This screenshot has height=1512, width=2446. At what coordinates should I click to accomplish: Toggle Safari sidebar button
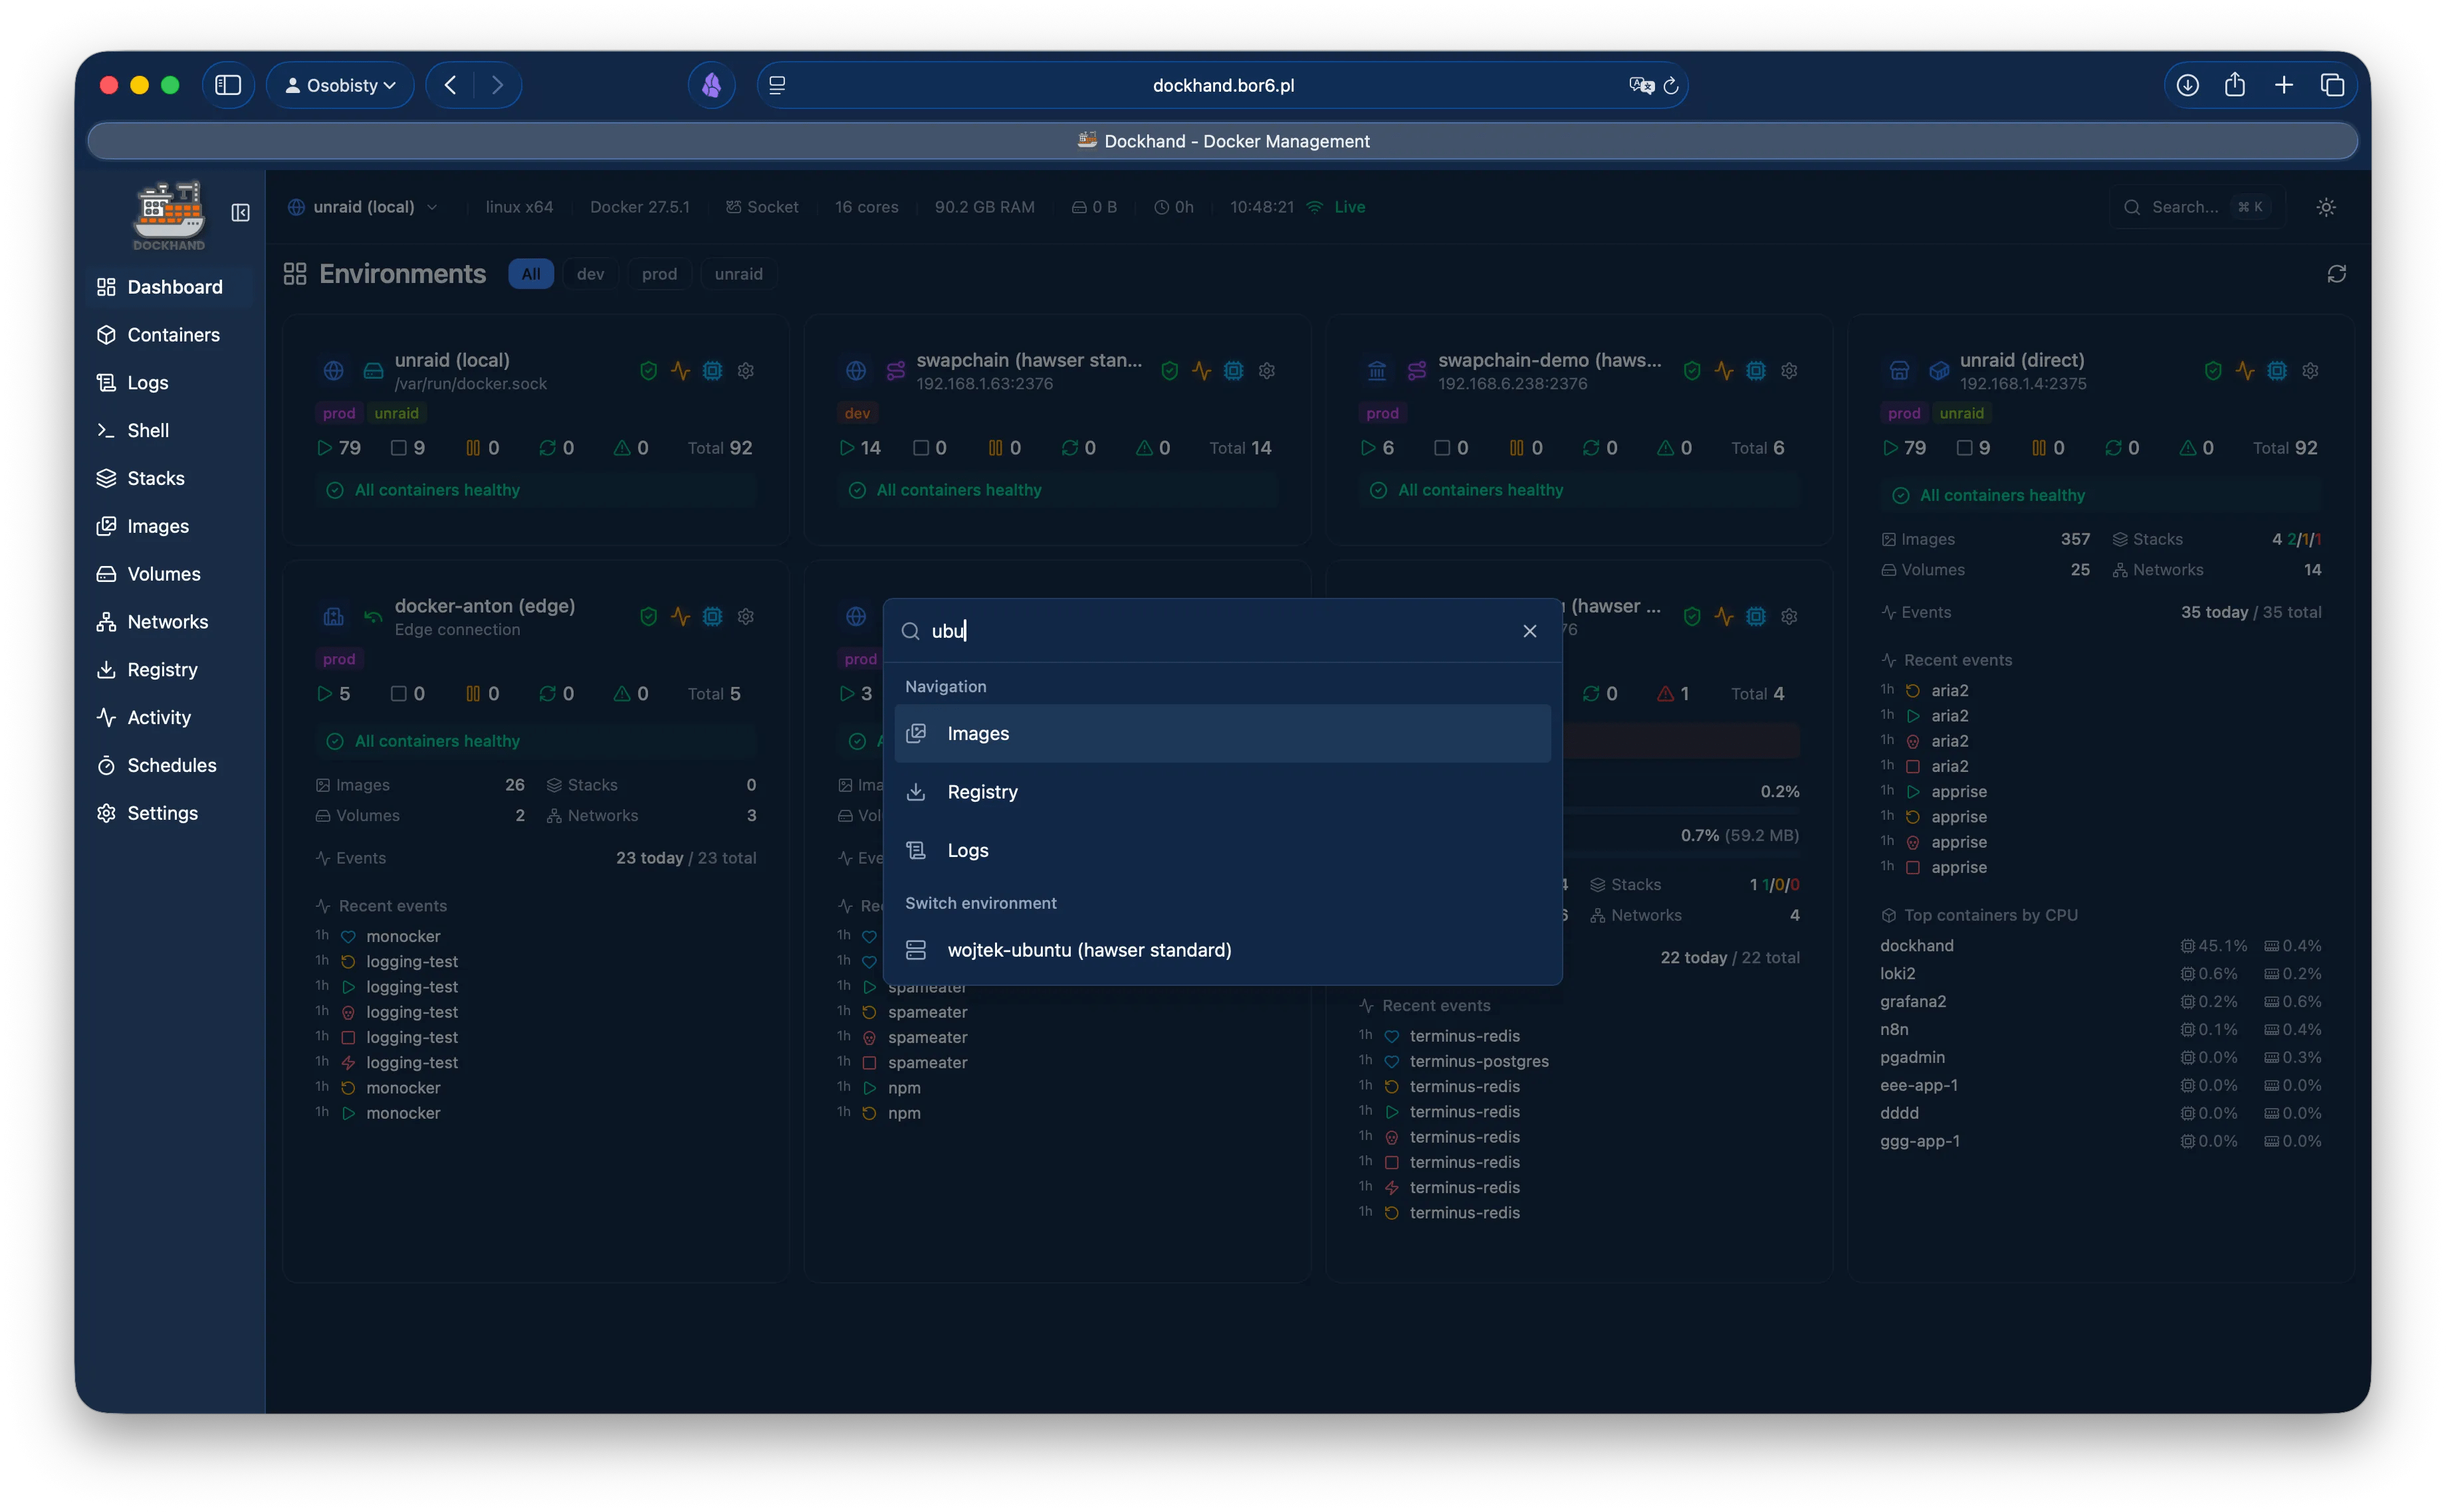pos(228,85)
